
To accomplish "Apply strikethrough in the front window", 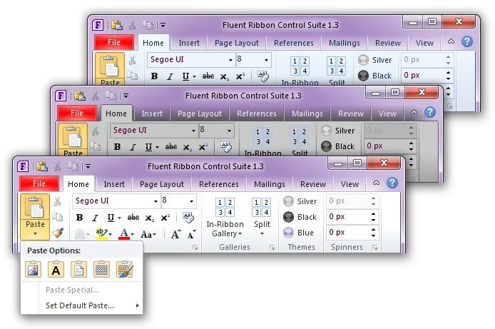I will pyautogui.click(x=133, y=218).
